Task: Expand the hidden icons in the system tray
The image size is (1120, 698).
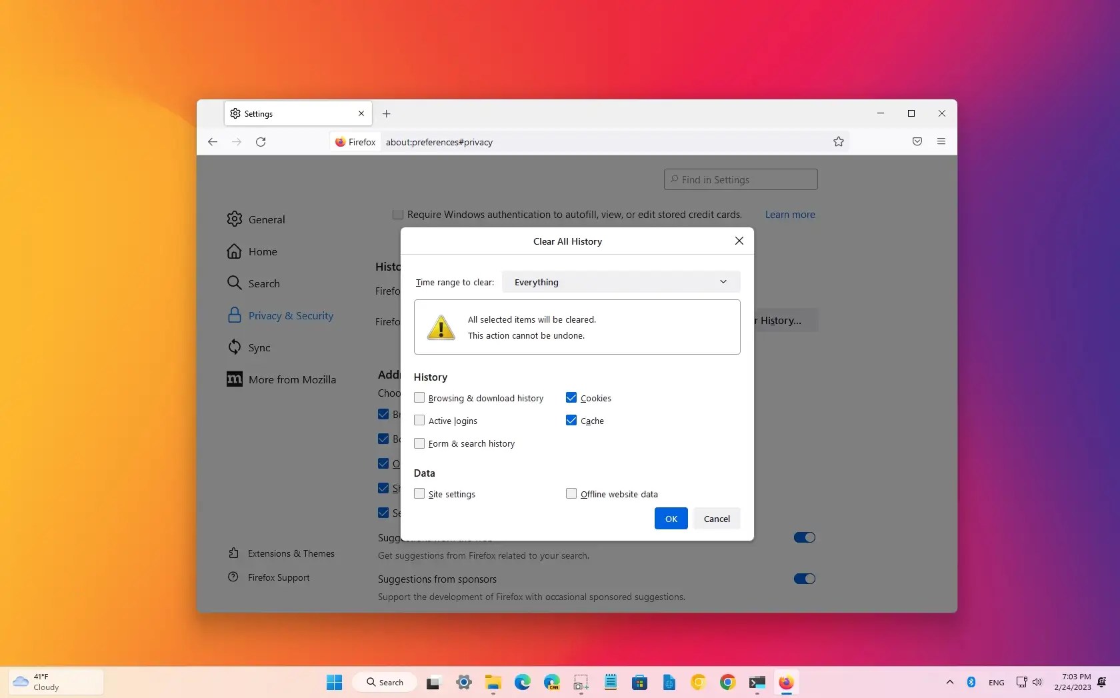Action: (949, 682)
